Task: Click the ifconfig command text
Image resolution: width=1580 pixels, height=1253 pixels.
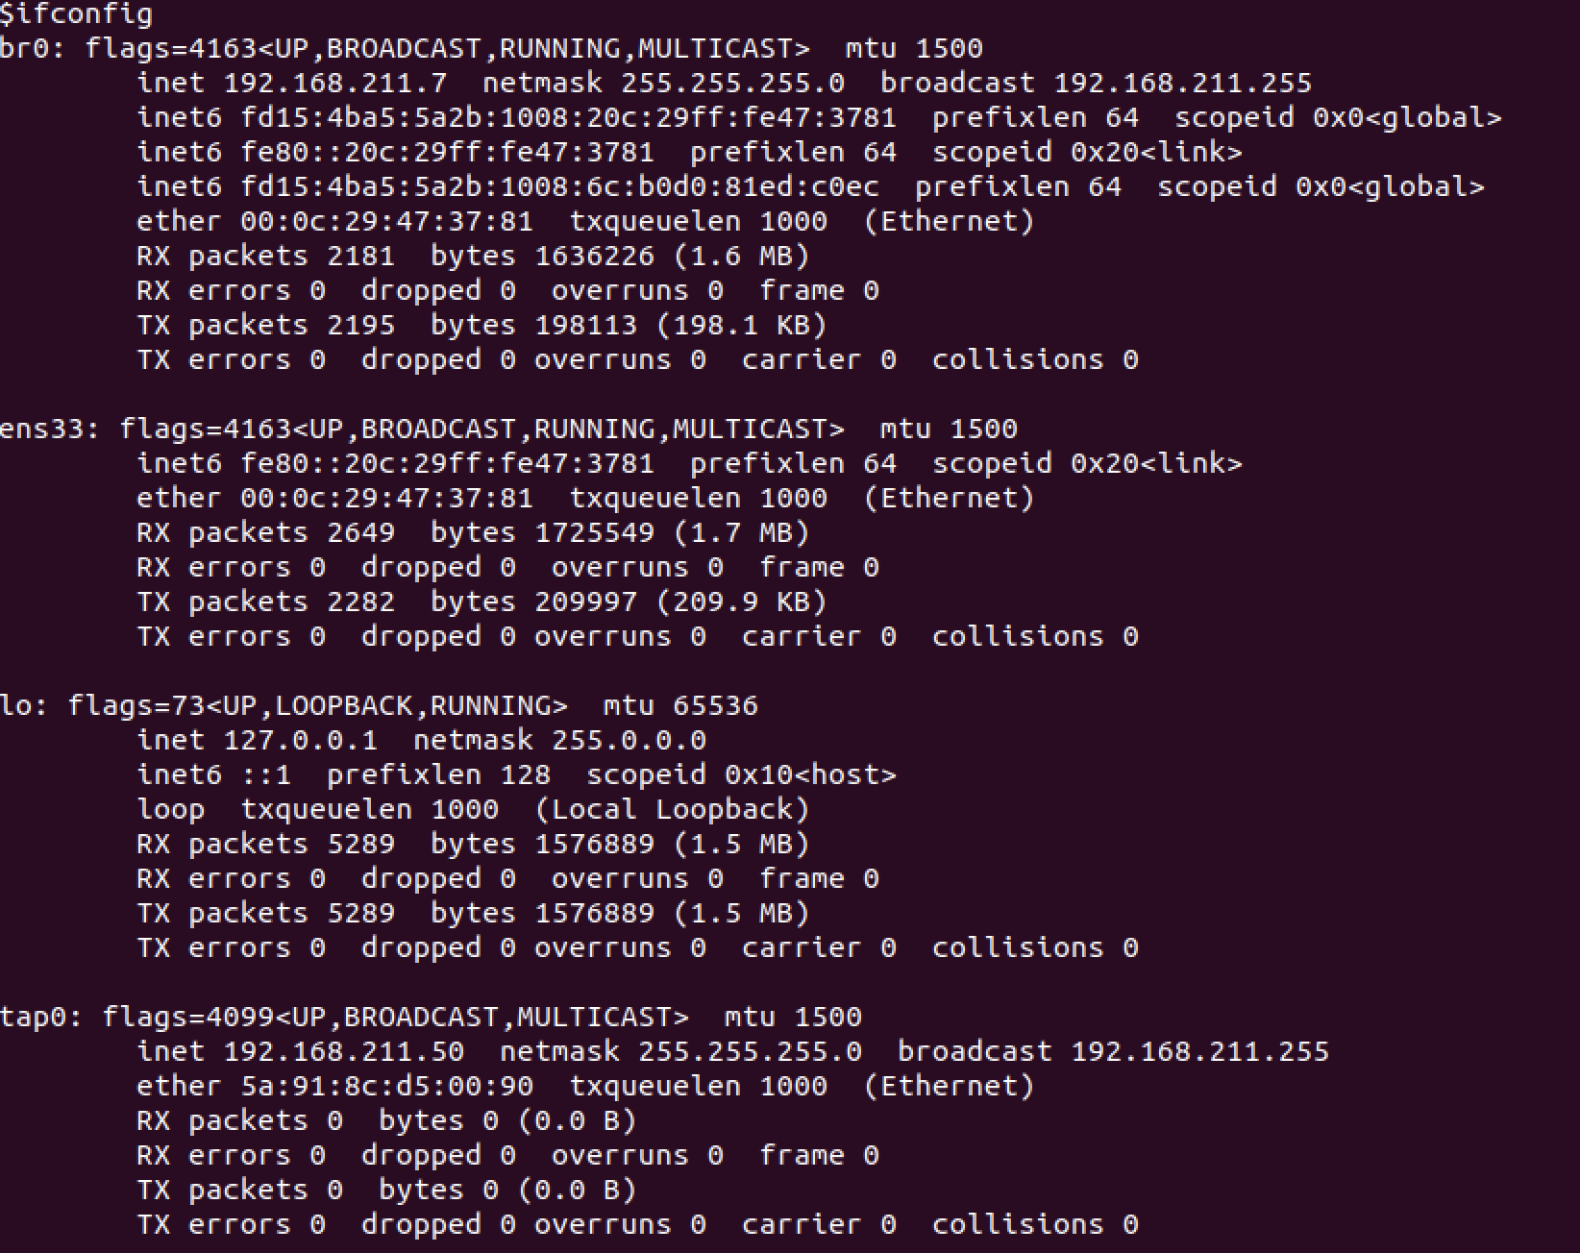Action: pos(83,13)
